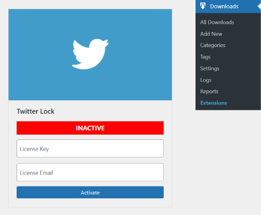Go to All Downloads
The height and width of the screenshot is (215, 261).
[x=217, y=22]
